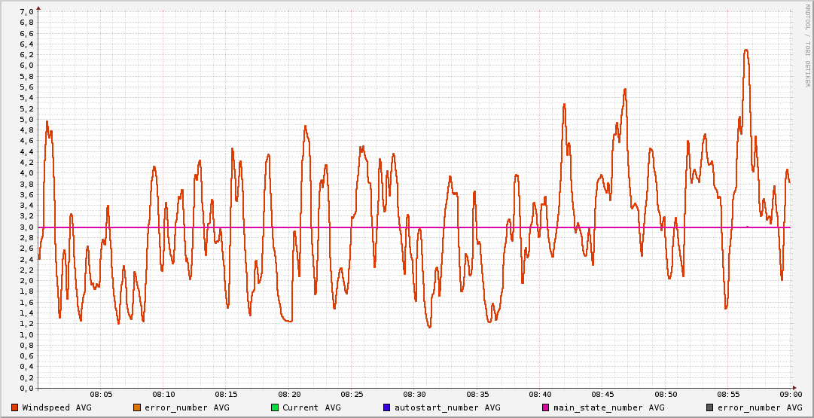814x418 pixels.
Task: Click the 08:30 time axis label
Action: point(415,395)
